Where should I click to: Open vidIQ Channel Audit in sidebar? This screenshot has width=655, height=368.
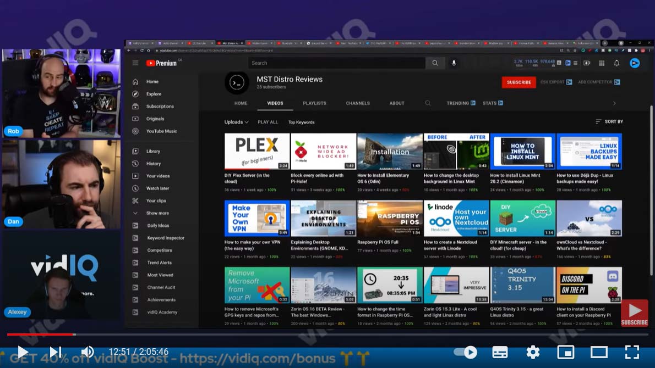[161, 288]
